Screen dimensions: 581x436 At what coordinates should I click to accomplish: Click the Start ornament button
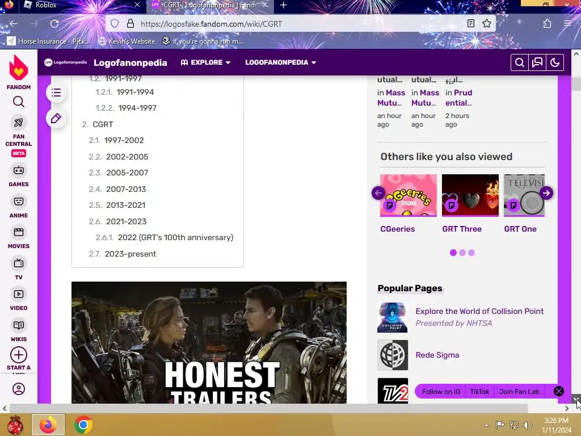click(15, 425)
